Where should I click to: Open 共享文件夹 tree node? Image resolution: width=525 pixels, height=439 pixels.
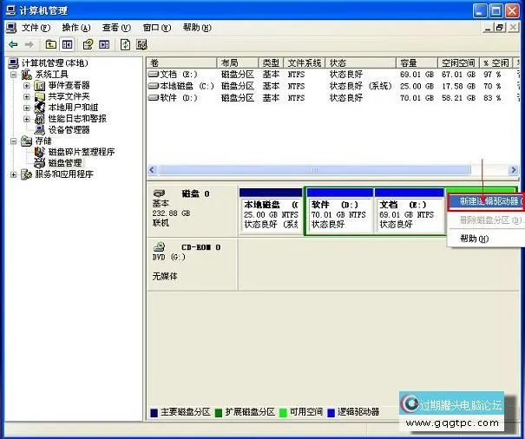click(69, 96)
